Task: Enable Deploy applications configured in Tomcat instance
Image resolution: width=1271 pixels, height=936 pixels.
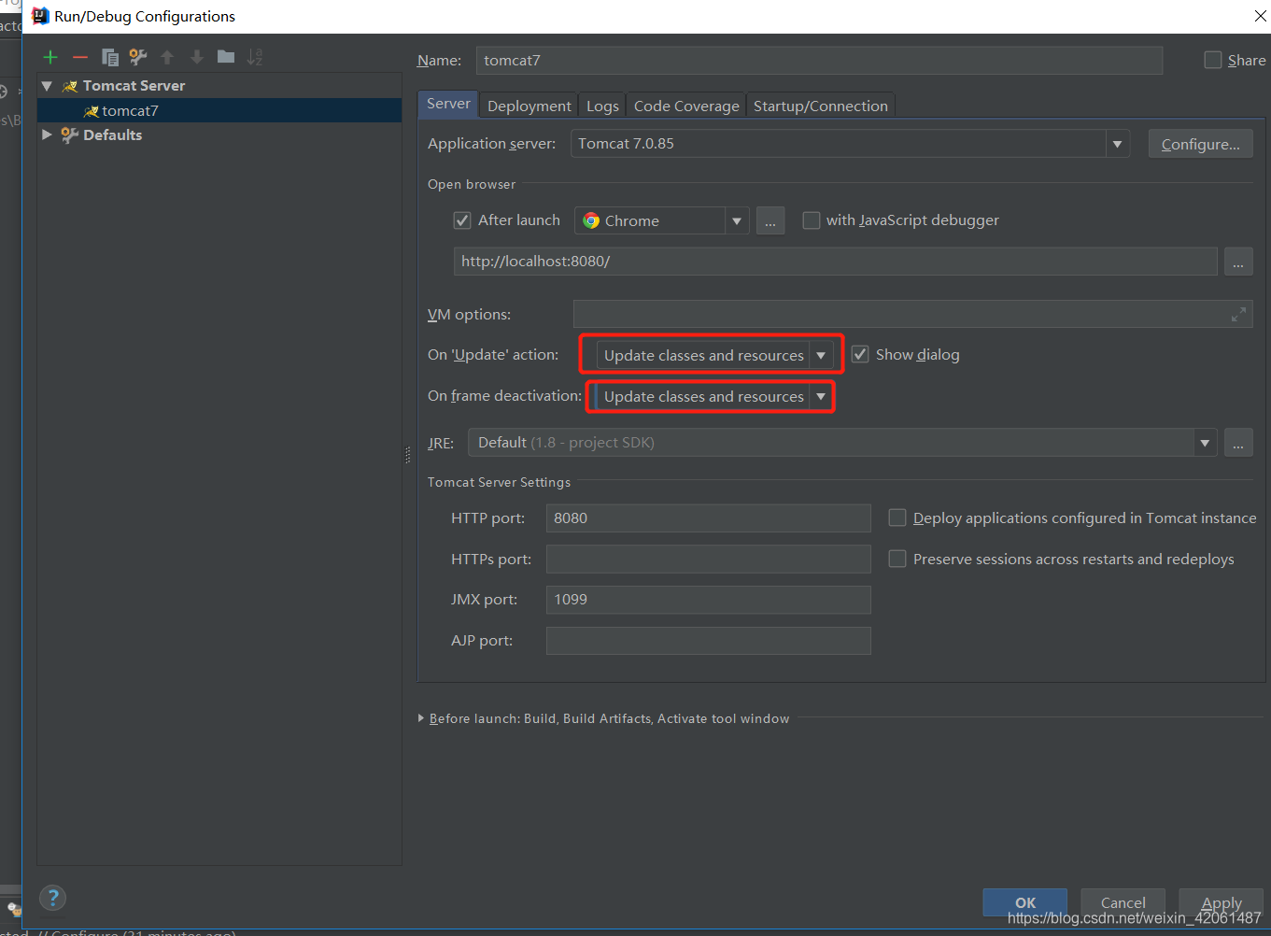Action: (x=897, y=518)
